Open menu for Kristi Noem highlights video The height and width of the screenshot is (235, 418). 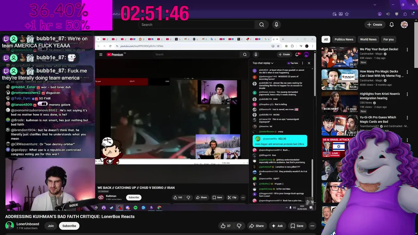tap(407, 94)
